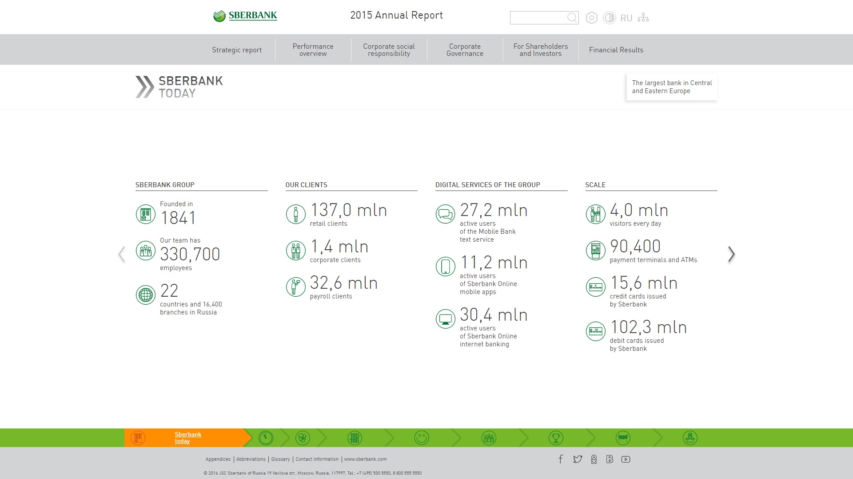Expand Corporate Governance navigation item
Viewport: 853px width, 479px height.
[x=465, y=50]
